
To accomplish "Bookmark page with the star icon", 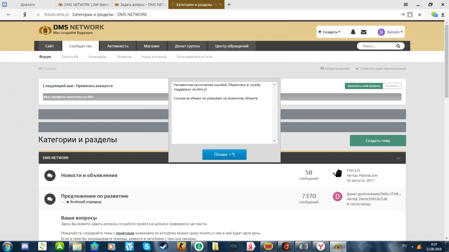I will click(419, 14).
